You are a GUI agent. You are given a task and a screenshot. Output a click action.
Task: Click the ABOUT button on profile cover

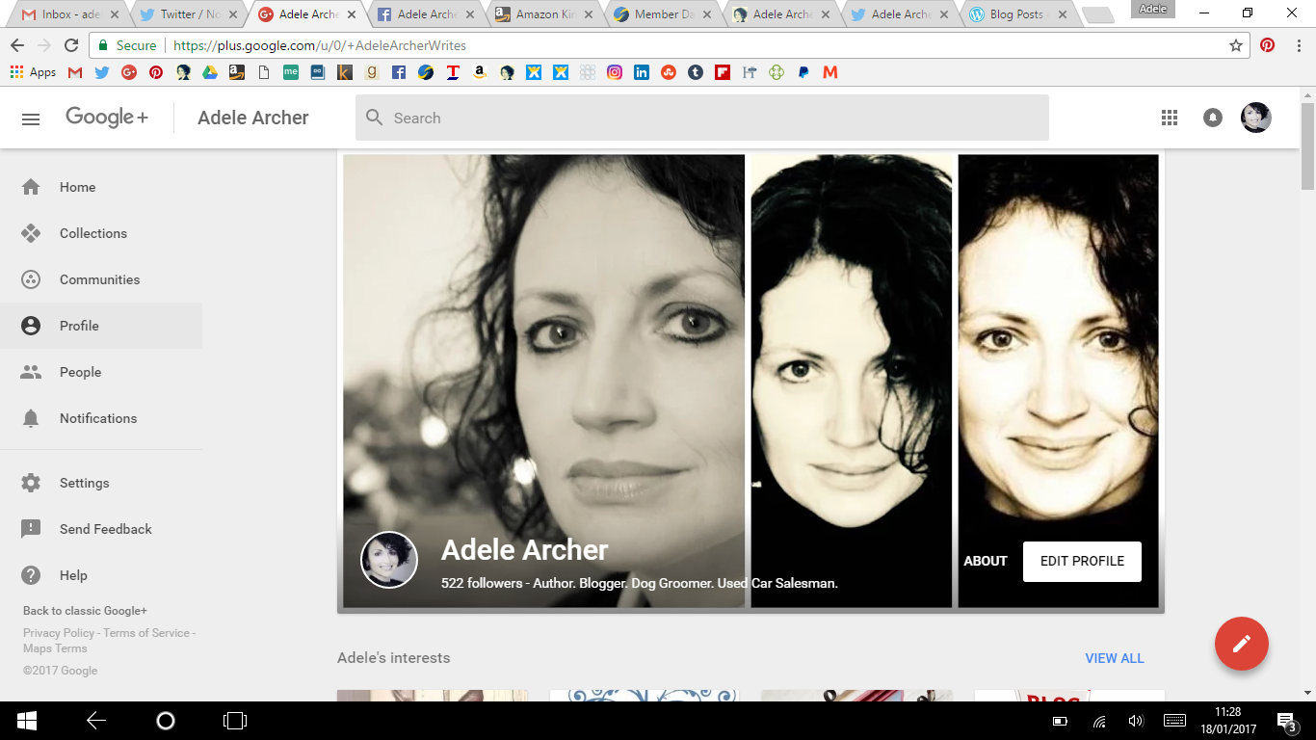[x=986, y=561]
